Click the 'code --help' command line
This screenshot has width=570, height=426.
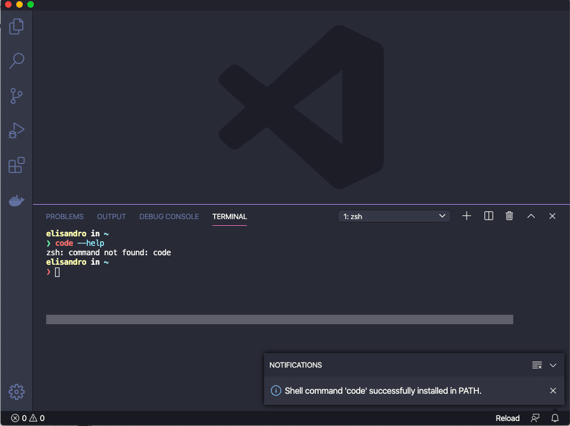[75, 243]
